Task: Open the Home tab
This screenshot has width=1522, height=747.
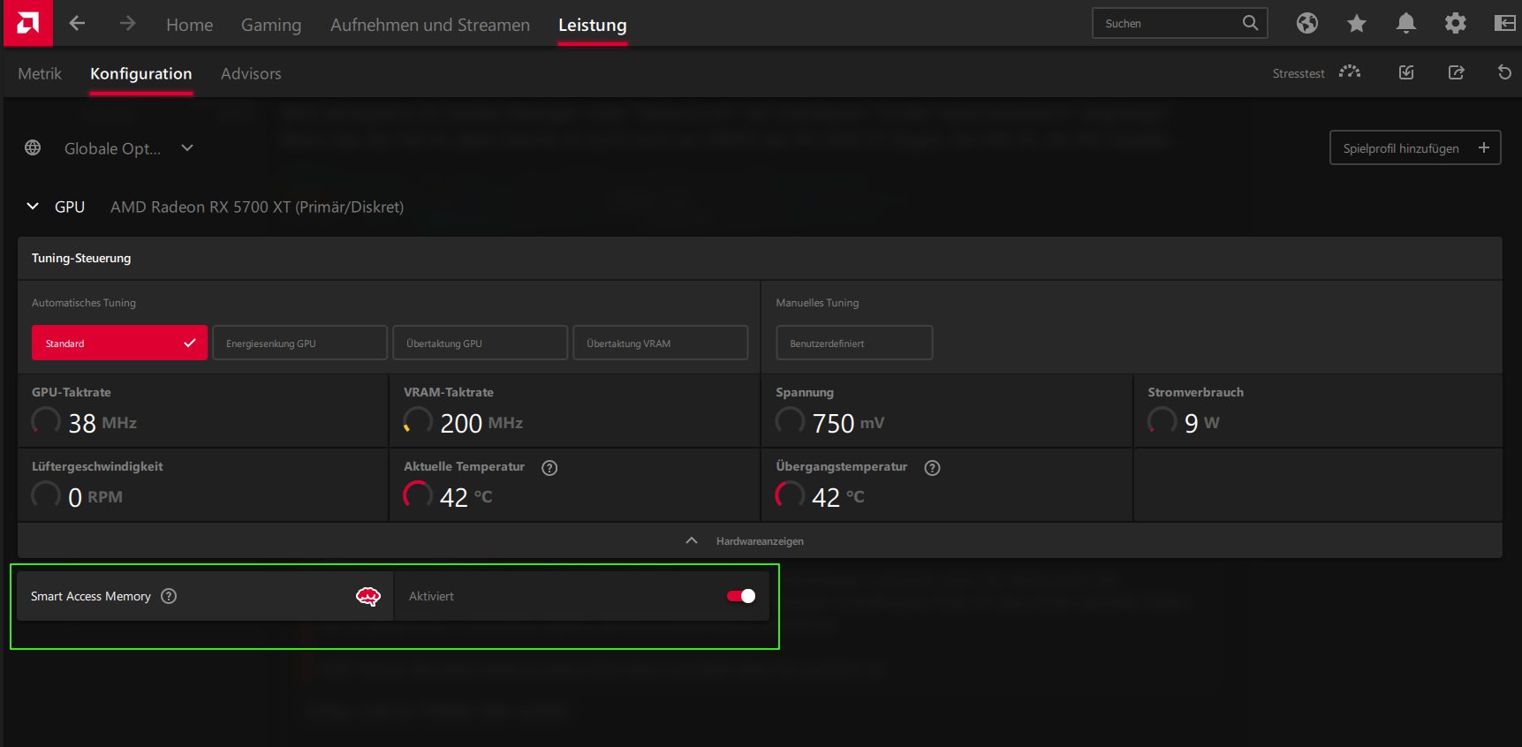Action: (x=189, y=25)
